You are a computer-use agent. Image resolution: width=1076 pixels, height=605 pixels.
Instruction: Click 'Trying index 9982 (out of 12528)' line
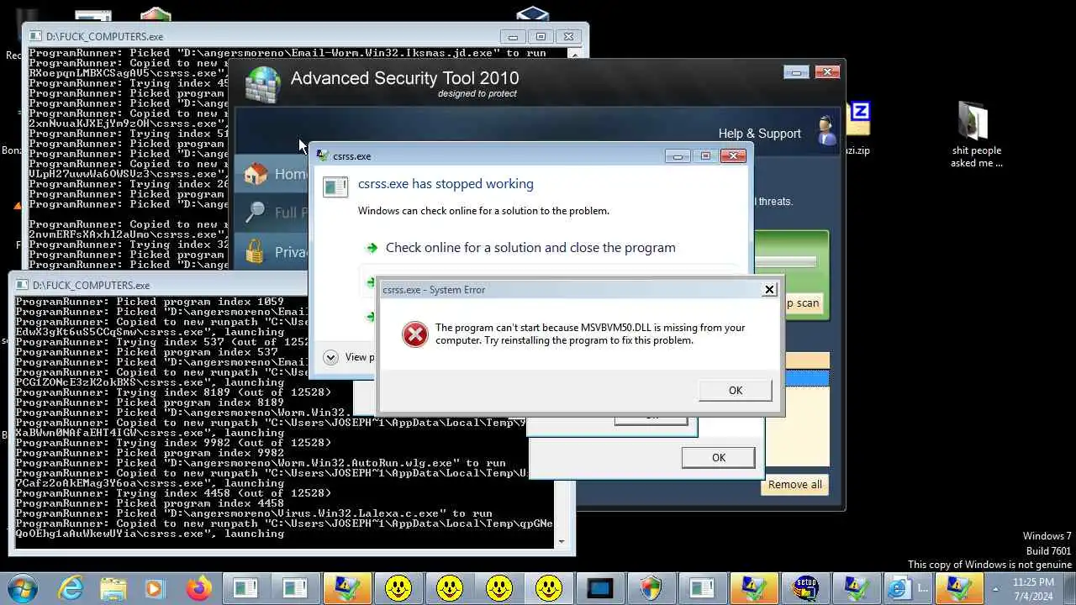click(x=173, y=443)
